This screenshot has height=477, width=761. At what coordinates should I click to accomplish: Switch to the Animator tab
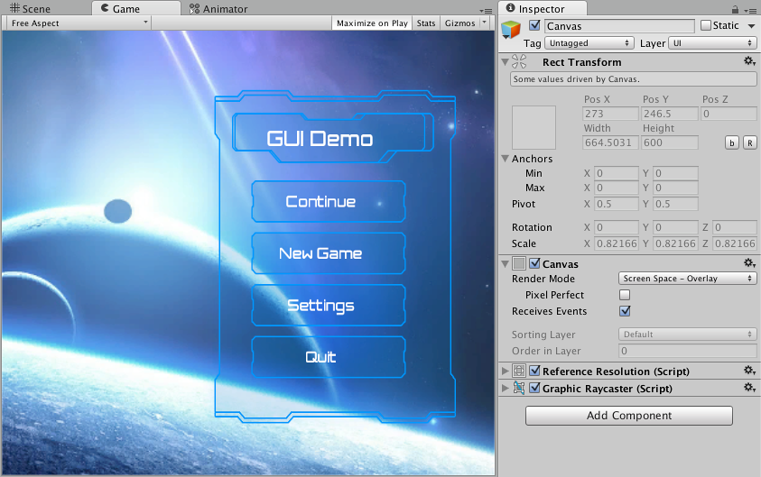click(218, 8)
